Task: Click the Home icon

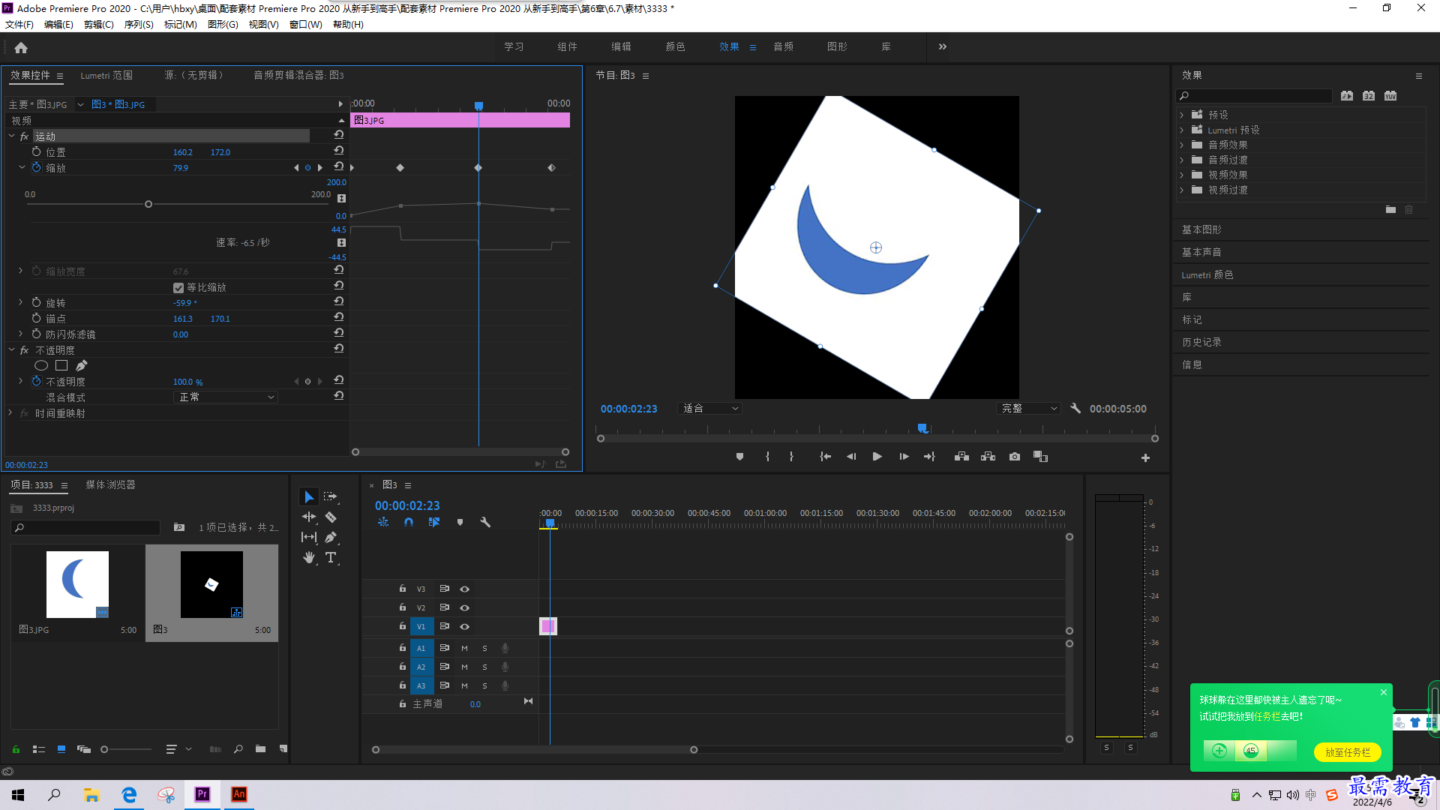Action: (21, 47)
